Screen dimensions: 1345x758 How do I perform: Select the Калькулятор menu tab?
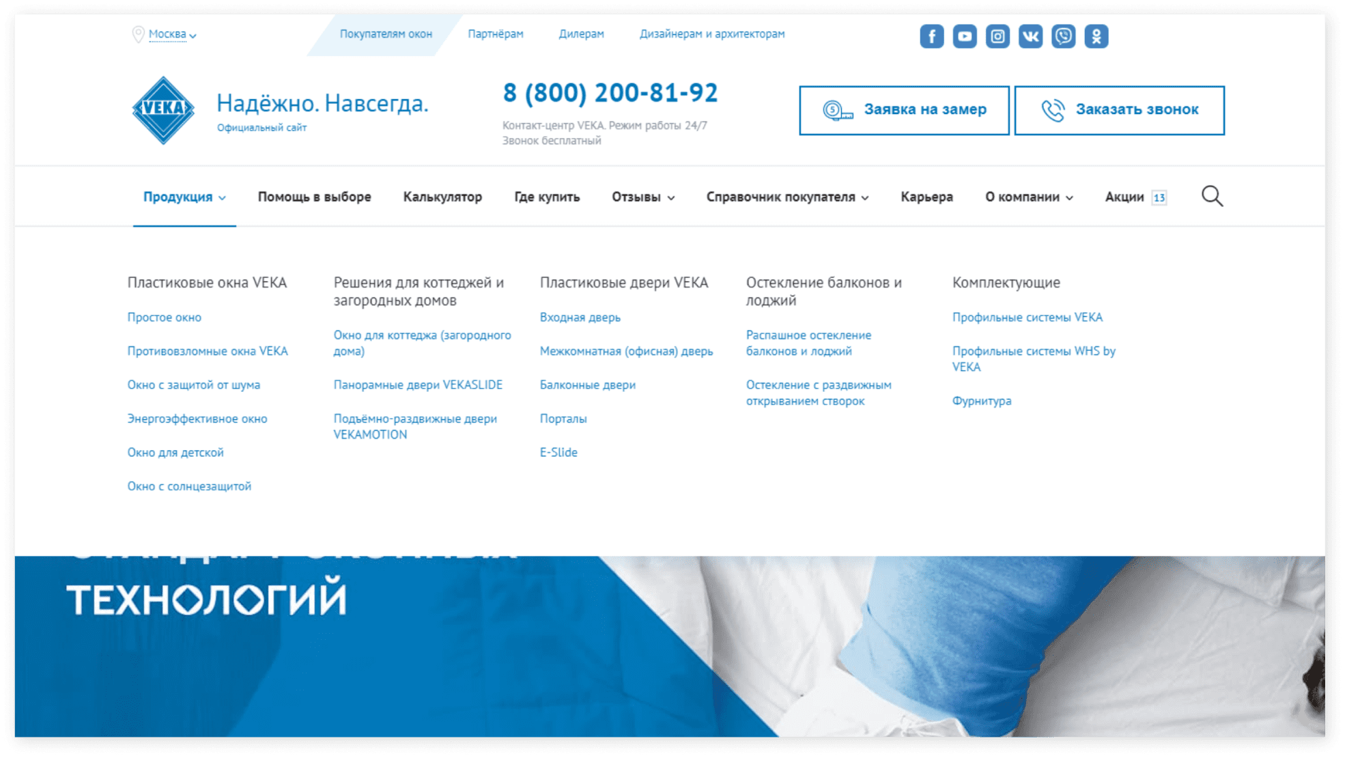442,196
